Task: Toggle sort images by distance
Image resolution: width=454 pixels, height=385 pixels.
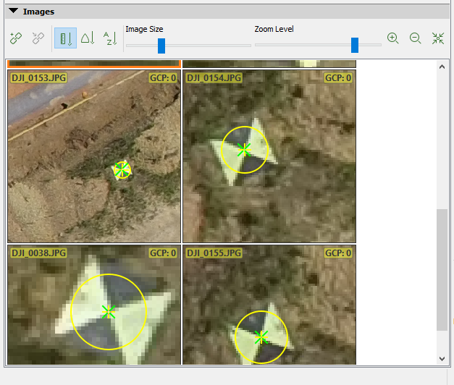Action: 65,38
